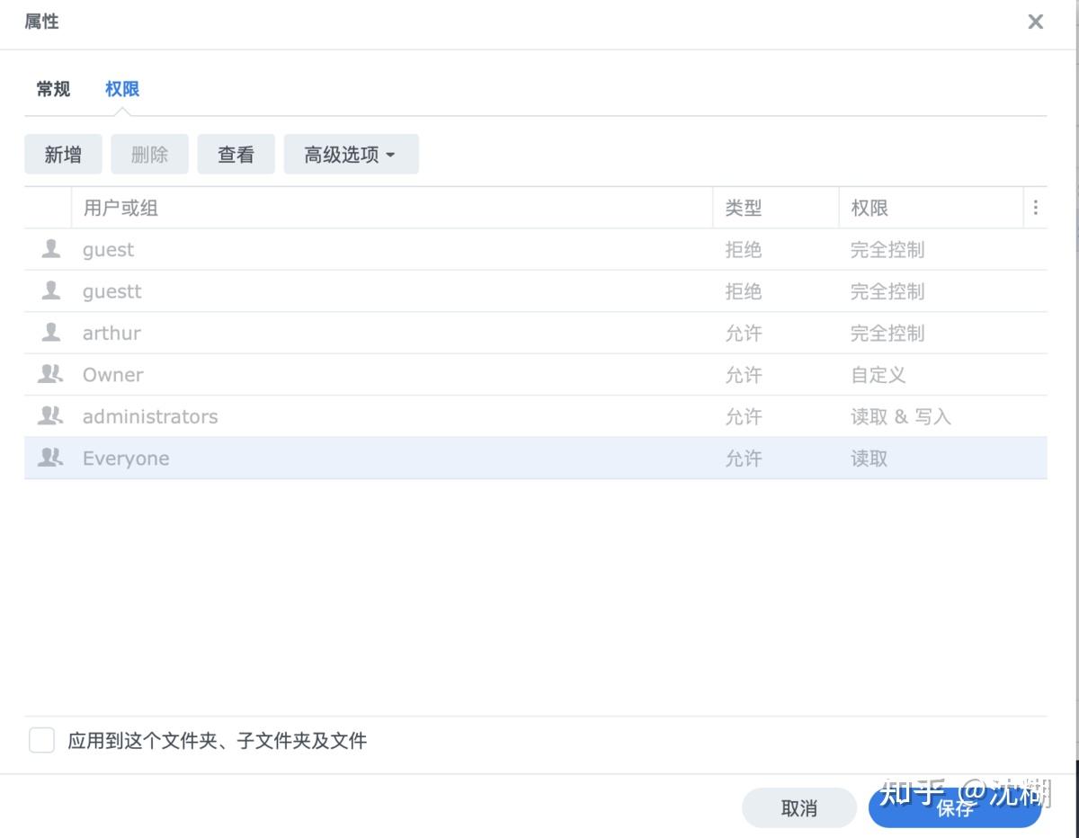Click the 新增 button to add permissions
Image resolution: width=1079 pixels, height=838 pixels.
[62, 154]
